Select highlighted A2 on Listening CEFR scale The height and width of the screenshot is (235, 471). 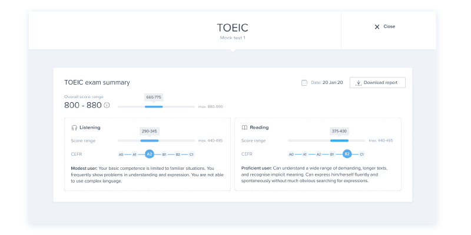click(150, 155)
